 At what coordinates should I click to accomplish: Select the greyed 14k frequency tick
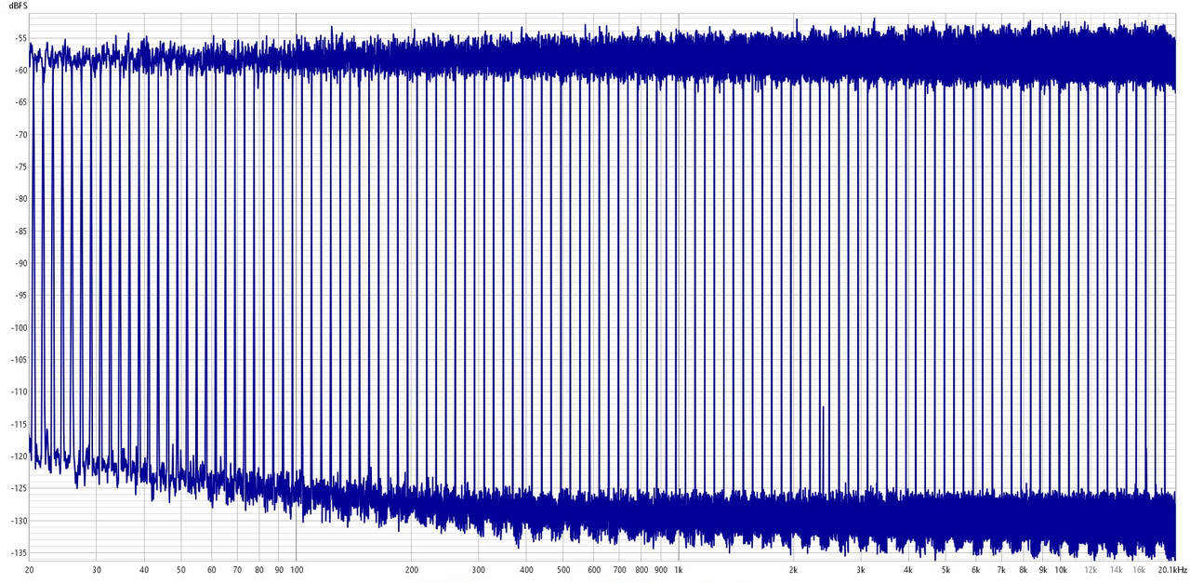click(1117, 569)
